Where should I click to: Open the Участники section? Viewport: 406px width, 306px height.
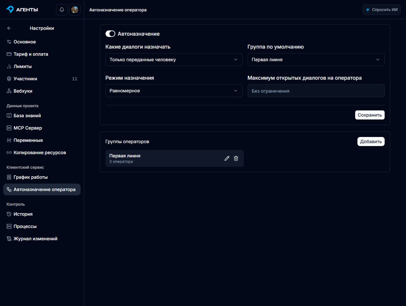point(42,79)
